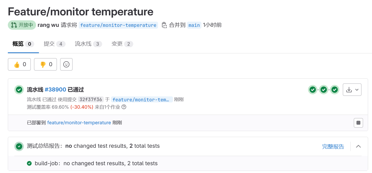Click the middle pipeline stage status icon
This screenshot has height=173, width=372.
pos(324,89)
